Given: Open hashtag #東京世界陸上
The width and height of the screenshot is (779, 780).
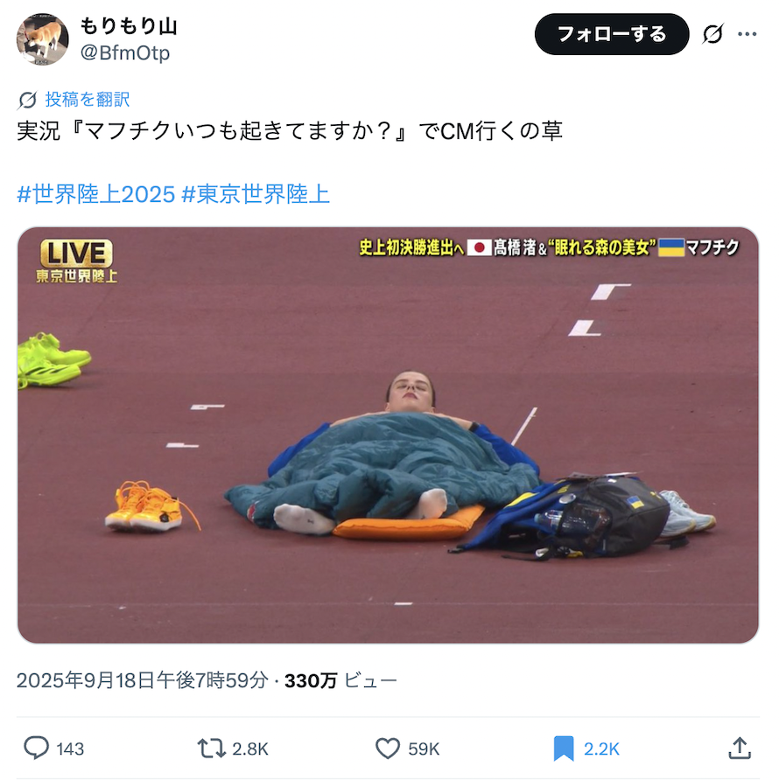Looking at the screenshot, I should (256, 193).
